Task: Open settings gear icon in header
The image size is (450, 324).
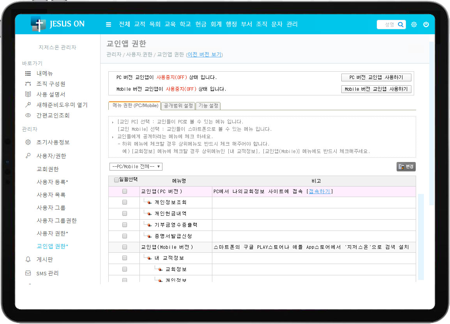Action: point(414,25)
